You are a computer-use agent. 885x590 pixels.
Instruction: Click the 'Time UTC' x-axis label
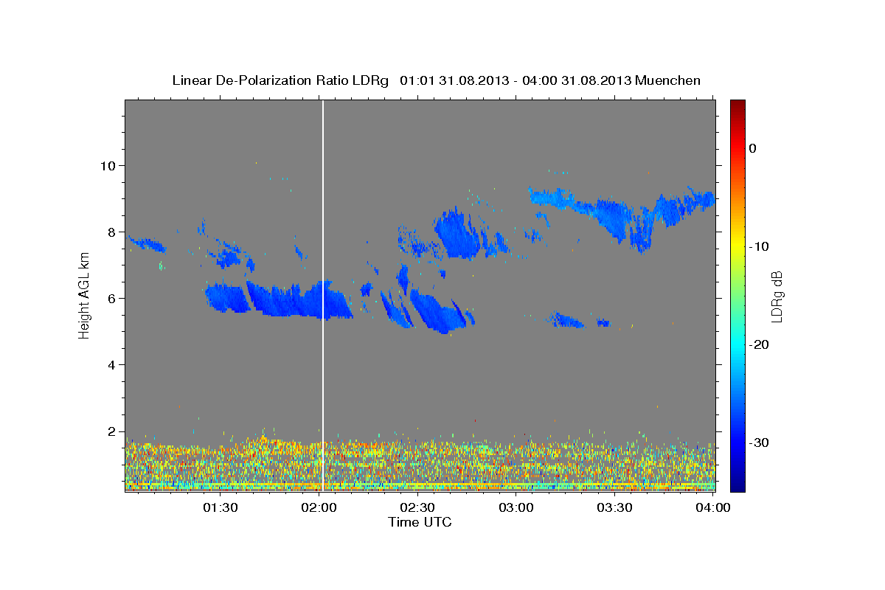[420, 522]
